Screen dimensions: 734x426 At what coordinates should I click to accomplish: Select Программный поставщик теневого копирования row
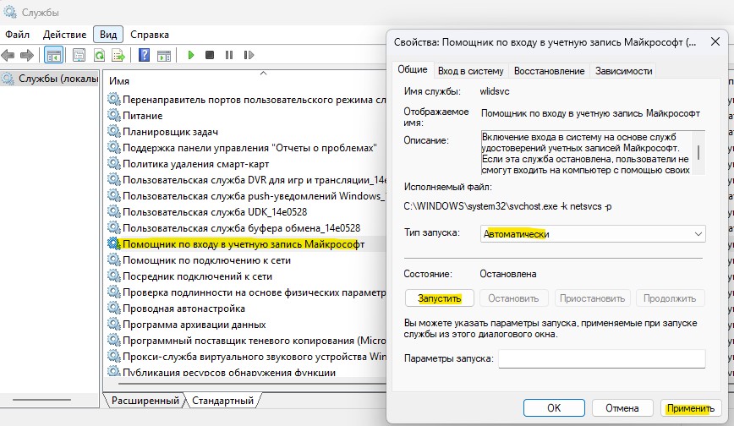246,341
